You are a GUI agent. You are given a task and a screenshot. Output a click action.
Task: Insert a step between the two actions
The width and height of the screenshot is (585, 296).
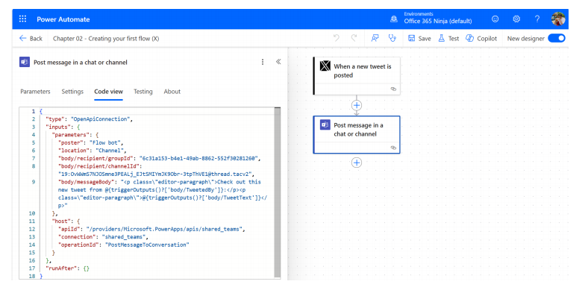pyautogui.click(x=357, y=105)
